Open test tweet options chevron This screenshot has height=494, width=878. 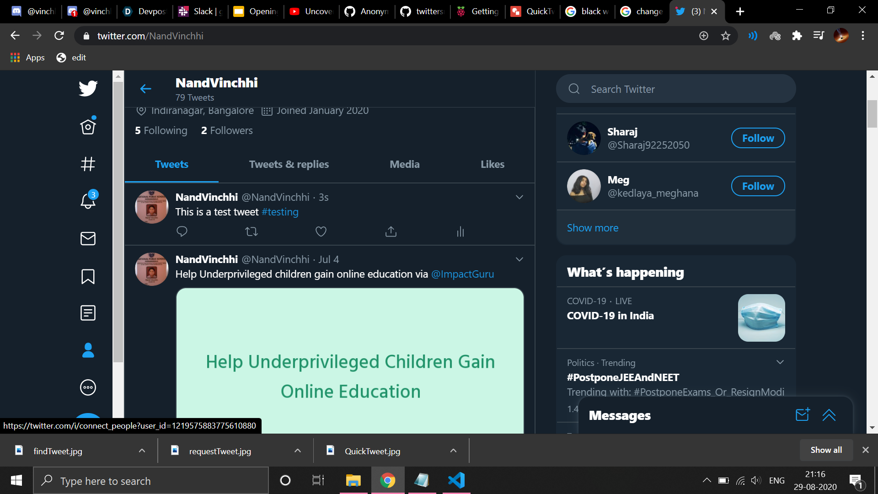coord(519,197)
